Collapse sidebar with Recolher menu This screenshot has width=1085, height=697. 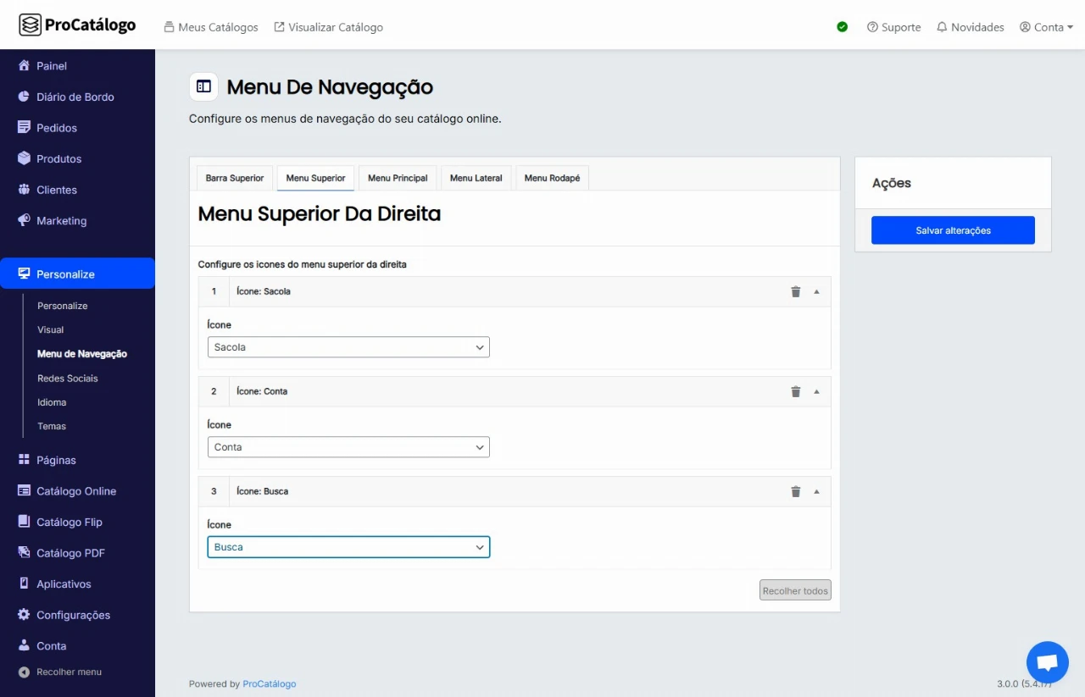pos(68,672)
